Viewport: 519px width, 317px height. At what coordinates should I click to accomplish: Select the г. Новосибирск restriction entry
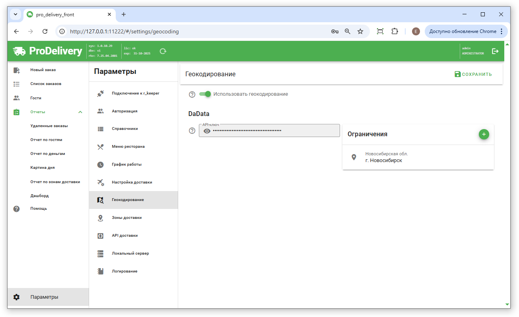(418, 157)
